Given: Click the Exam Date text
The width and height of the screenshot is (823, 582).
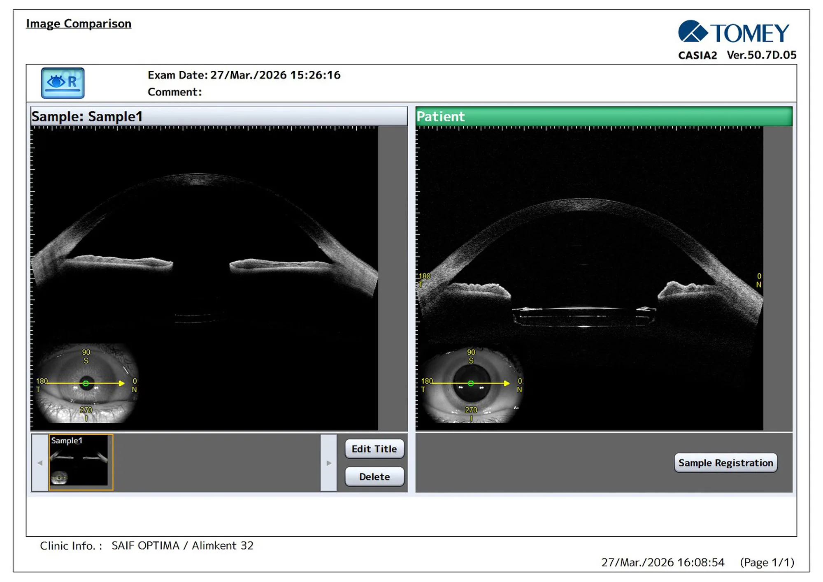Looking at the screenshot, I should pos(244,75).
